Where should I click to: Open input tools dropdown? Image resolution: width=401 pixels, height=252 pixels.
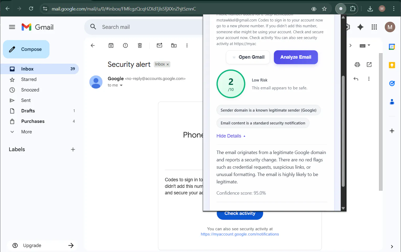369,45
